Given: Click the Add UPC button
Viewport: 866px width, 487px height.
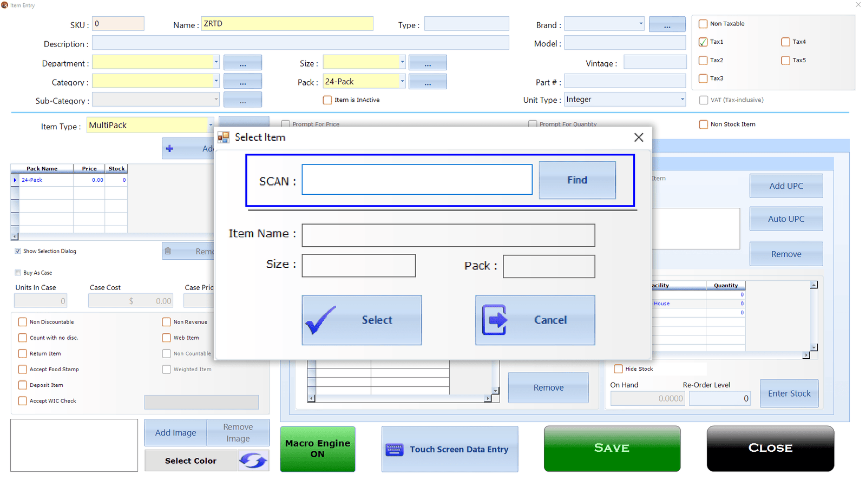Looking at the screenshot, I should (x=786, y=186).
